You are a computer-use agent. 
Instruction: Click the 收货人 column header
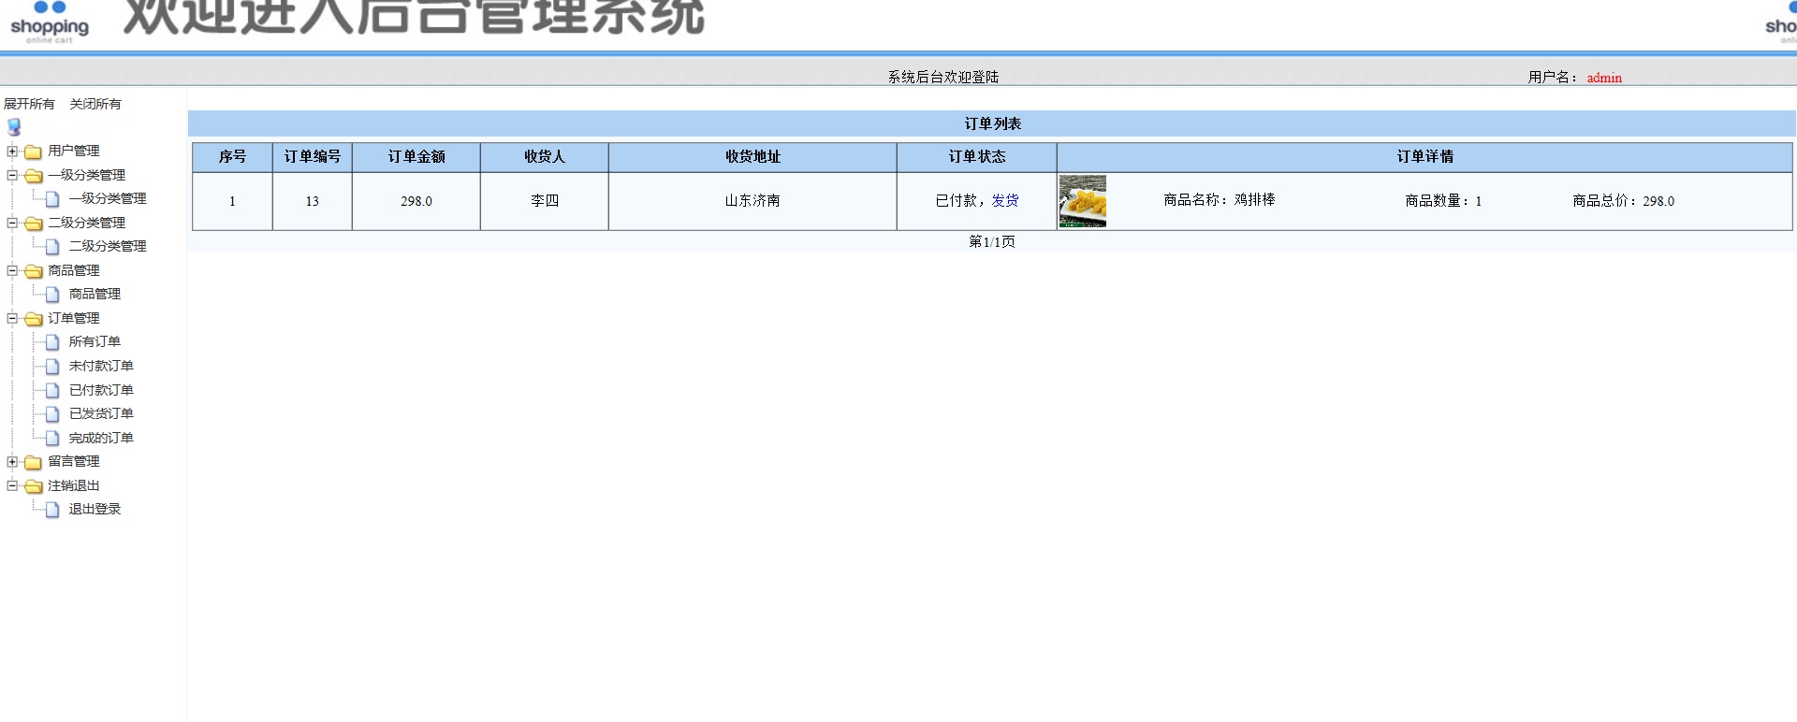point(545,157)
